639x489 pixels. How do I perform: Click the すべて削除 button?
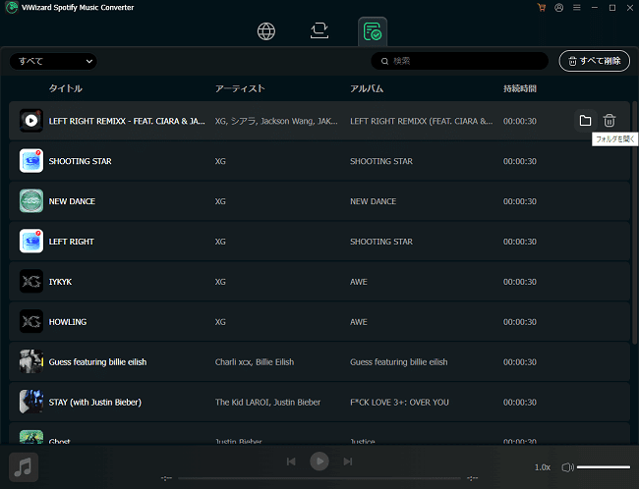(594, 61)
